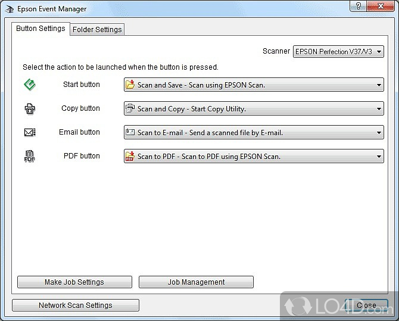Click the Epson Event Manager title bar icon
The image size is (399, 321).
10,9
